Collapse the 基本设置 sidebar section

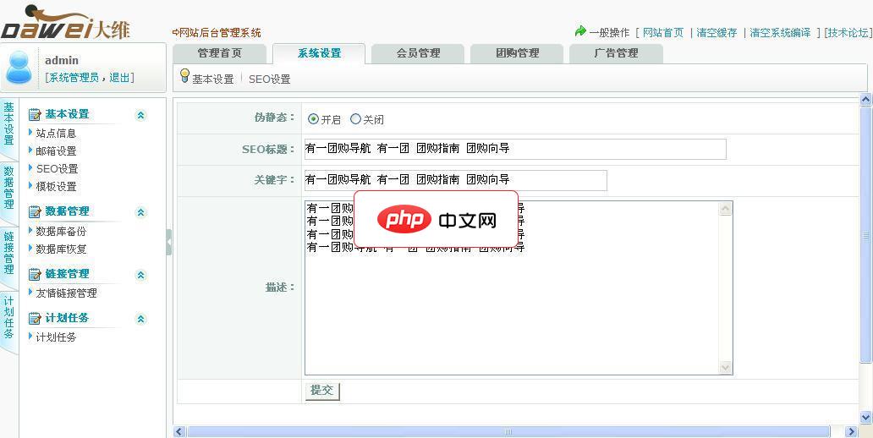141,115
